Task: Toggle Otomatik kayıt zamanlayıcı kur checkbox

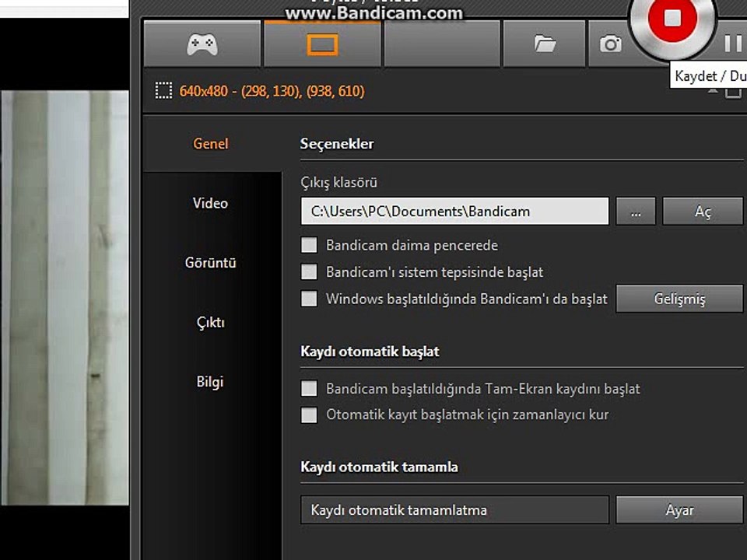Action: tap(309, 415)
